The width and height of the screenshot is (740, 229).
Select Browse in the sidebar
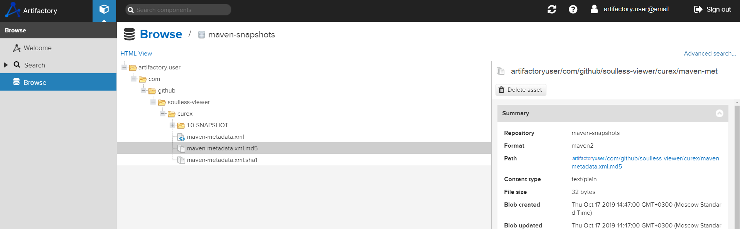[35, 83]
